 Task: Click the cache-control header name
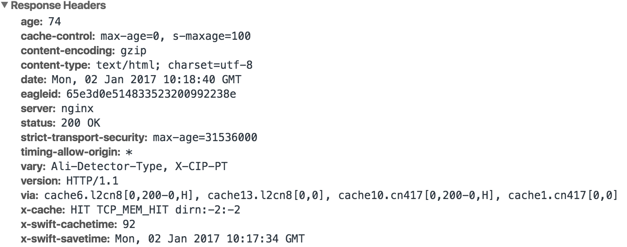click(58, 36)
